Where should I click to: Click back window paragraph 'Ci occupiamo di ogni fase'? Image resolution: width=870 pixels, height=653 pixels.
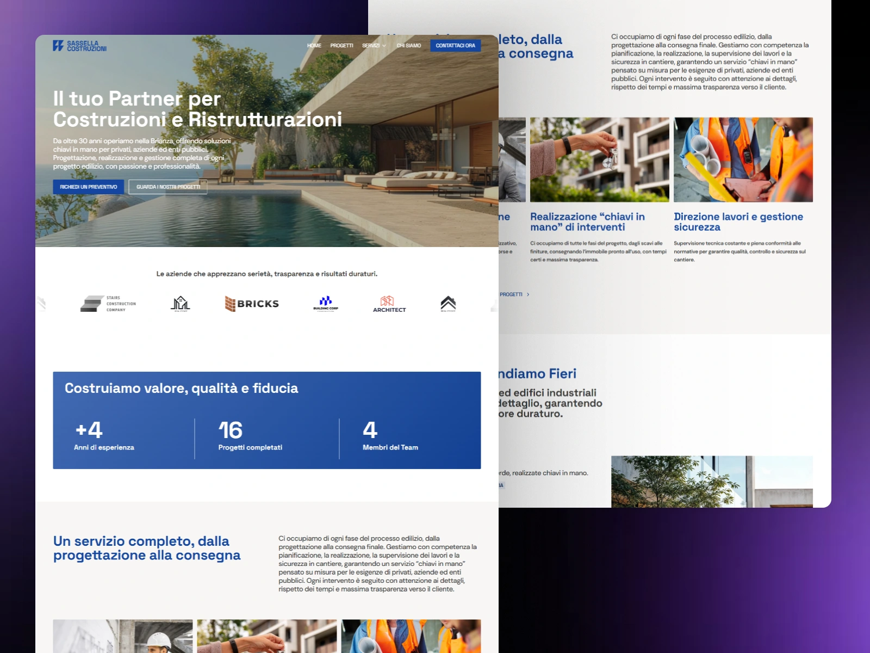coord(710,62)
